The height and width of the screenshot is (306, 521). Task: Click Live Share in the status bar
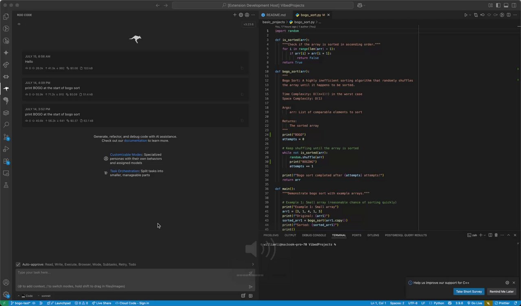(101, 303)
